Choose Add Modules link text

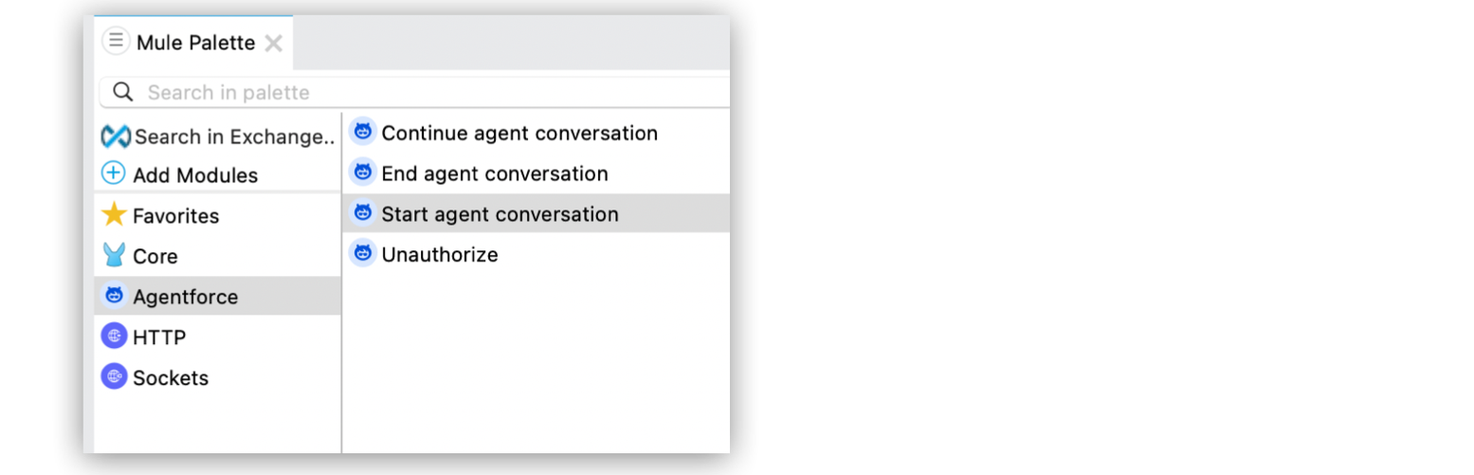click(195, 175)
